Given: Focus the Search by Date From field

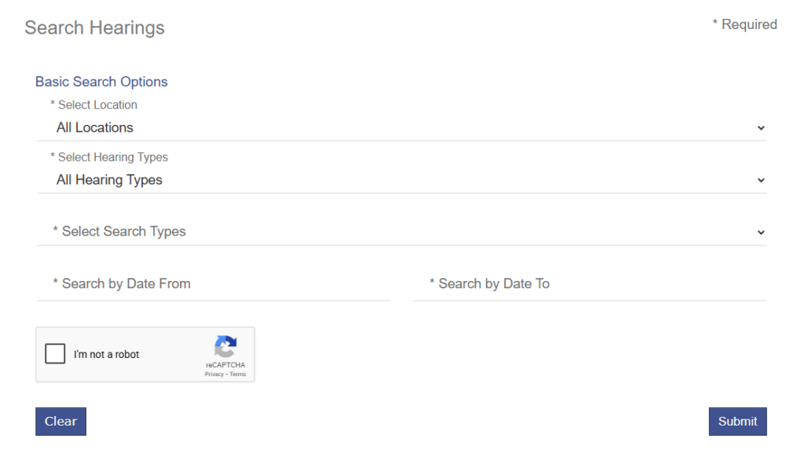Looking at the screenshot, I should point(213,284).
